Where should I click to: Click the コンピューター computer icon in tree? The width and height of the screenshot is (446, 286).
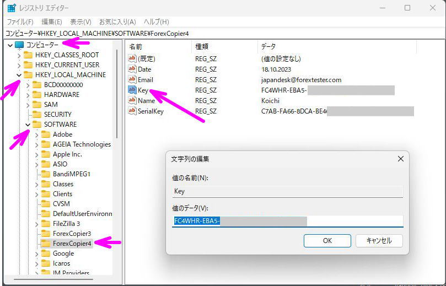pyautogui.click(x=19, y=45)
